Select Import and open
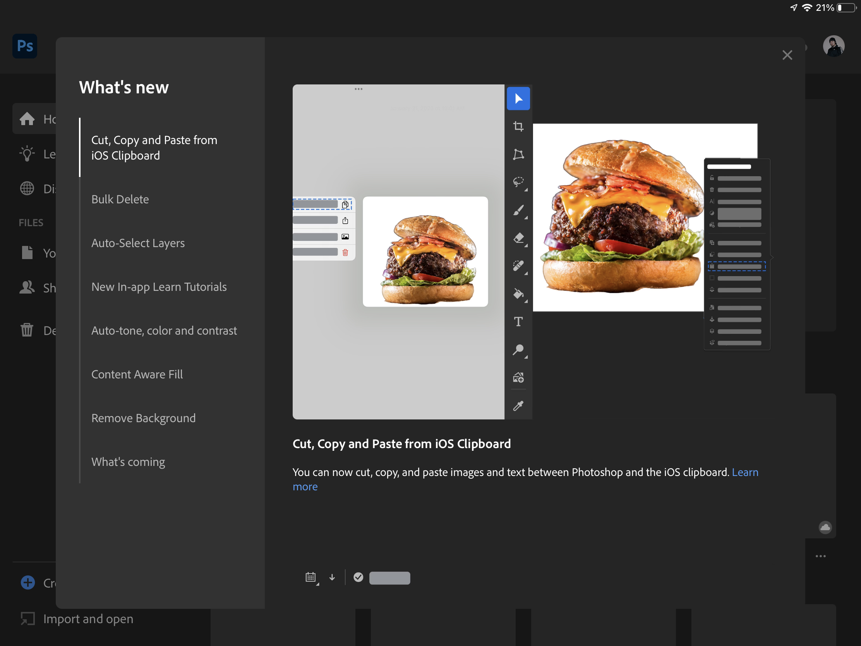861x646 pixels. [88, 619]
